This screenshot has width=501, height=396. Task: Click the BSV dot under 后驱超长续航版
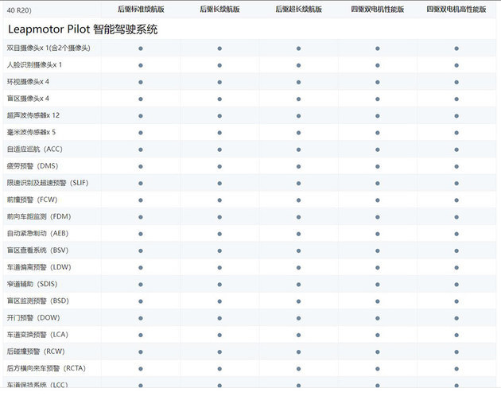click(298, 251)
